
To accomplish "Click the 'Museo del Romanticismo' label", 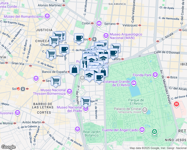I will (x=23, y=16).
